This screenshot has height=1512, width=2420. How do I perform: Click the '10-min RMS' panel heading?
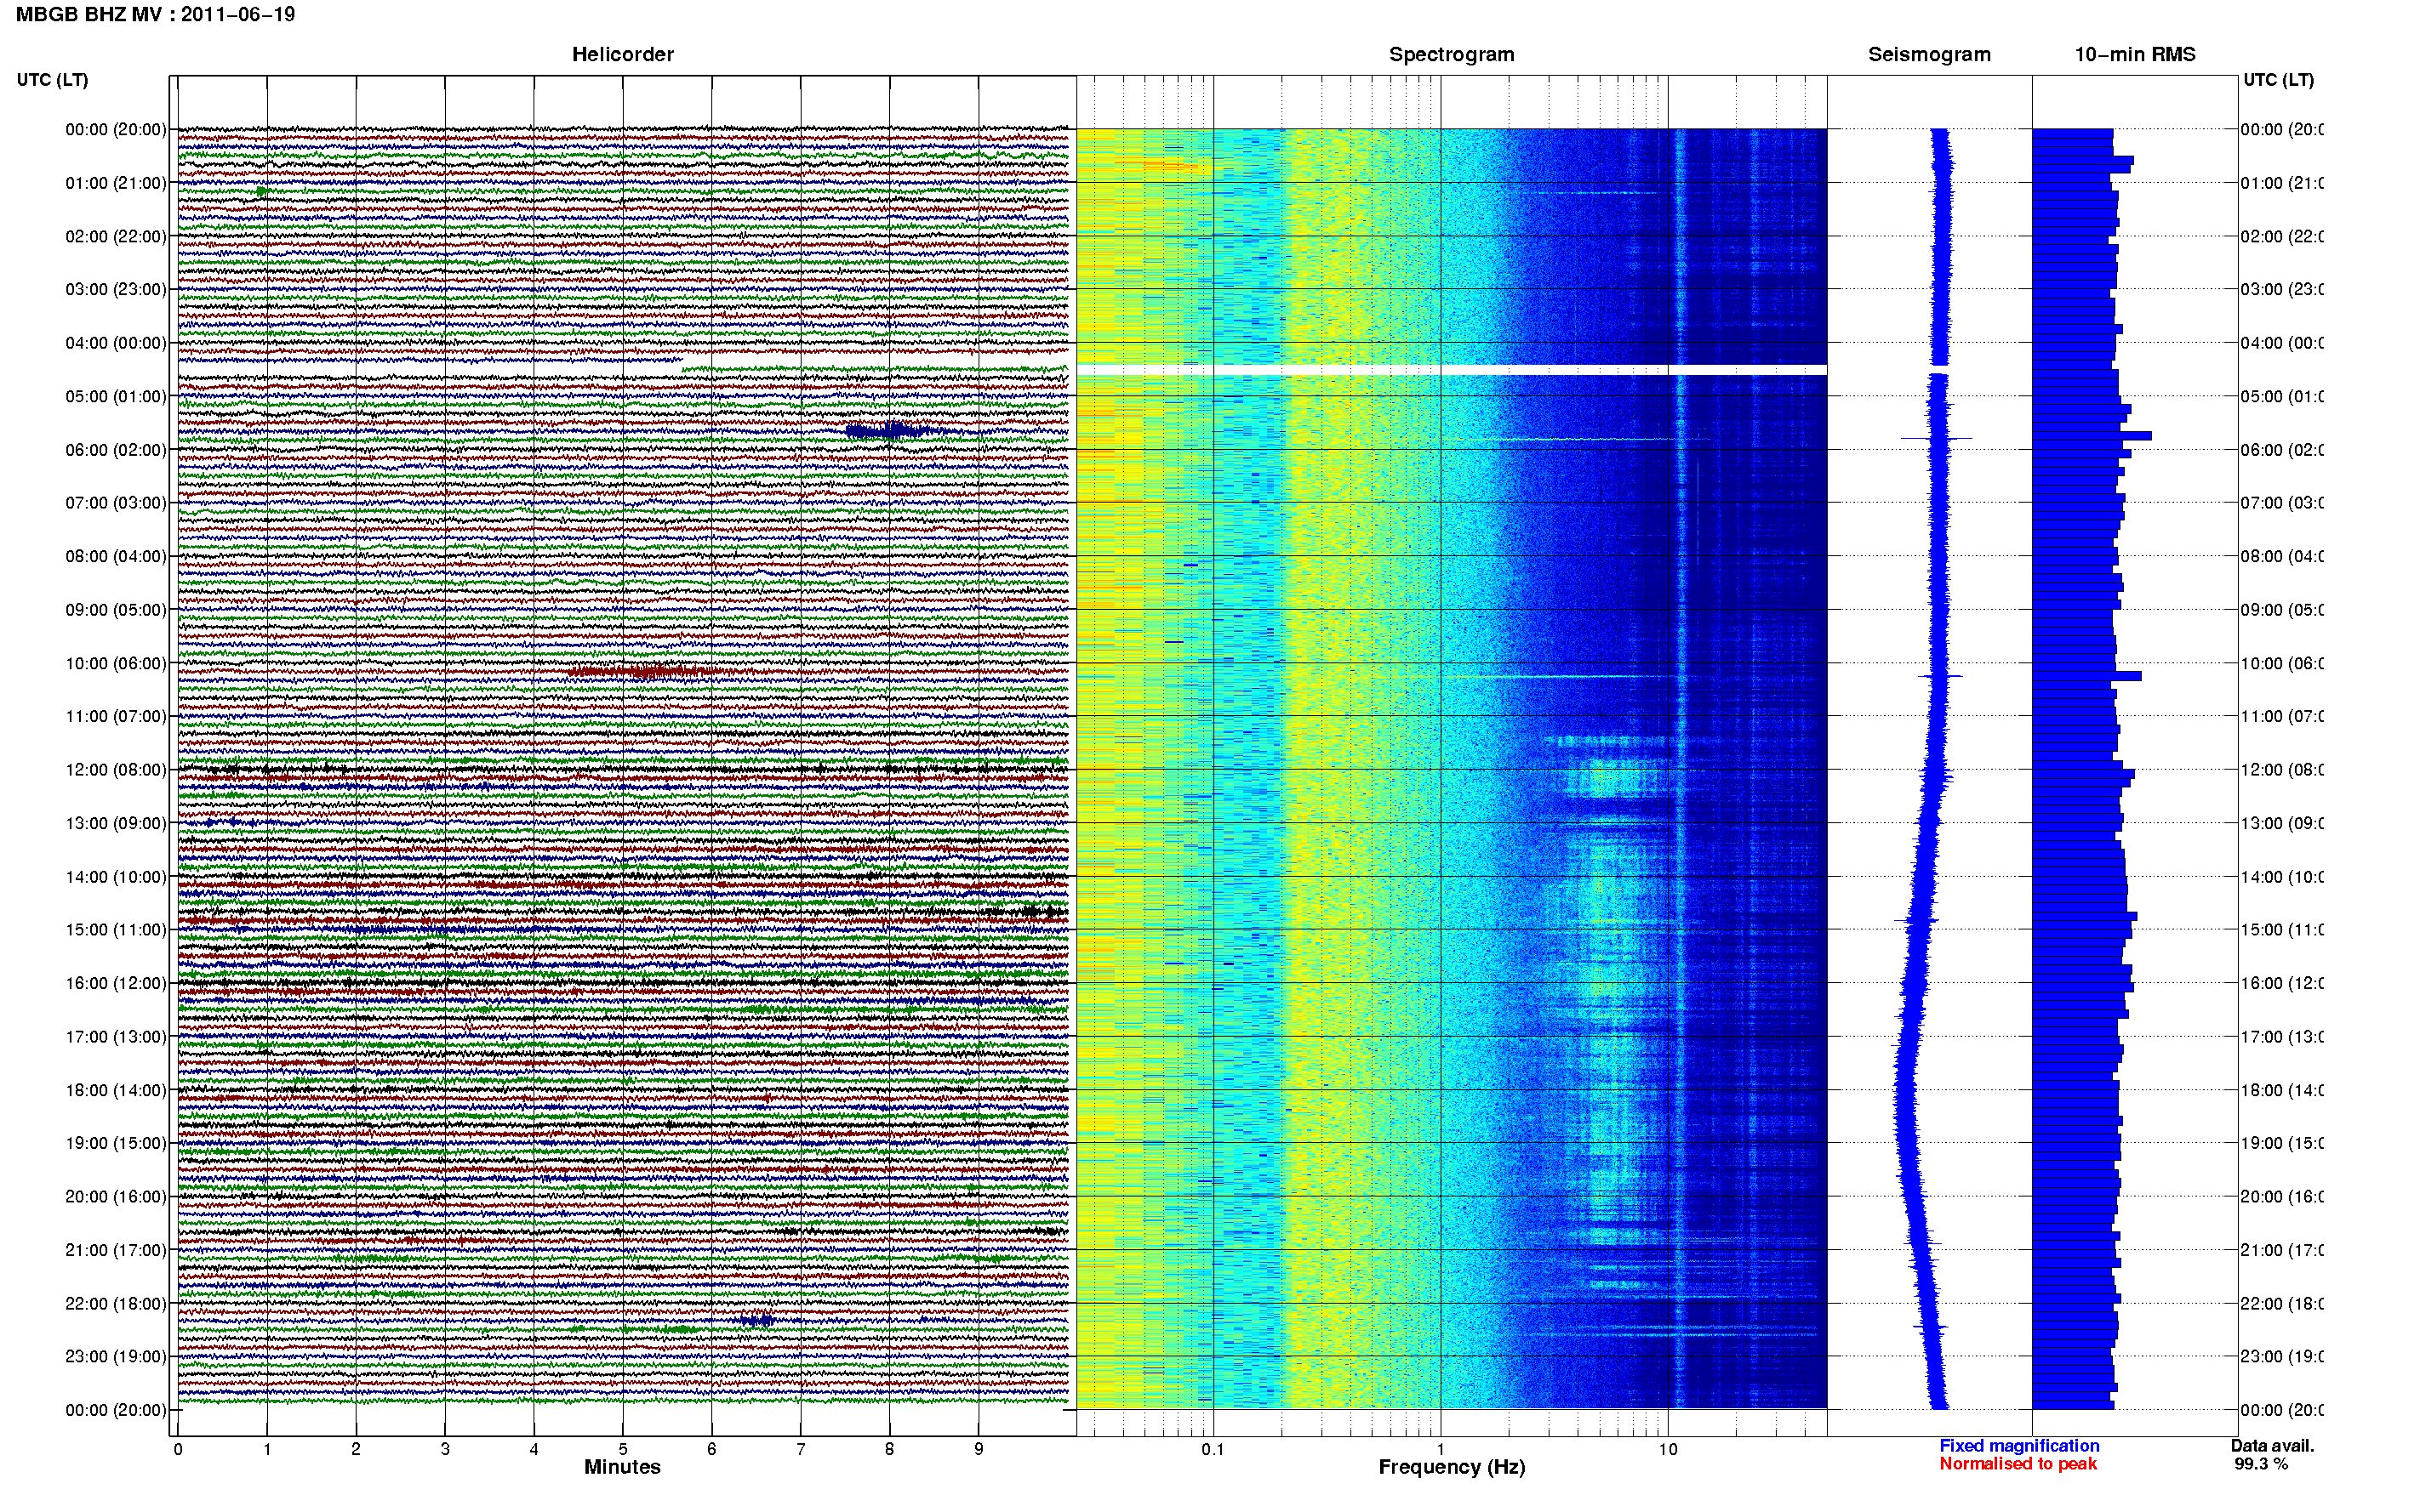click(2135, 54)
